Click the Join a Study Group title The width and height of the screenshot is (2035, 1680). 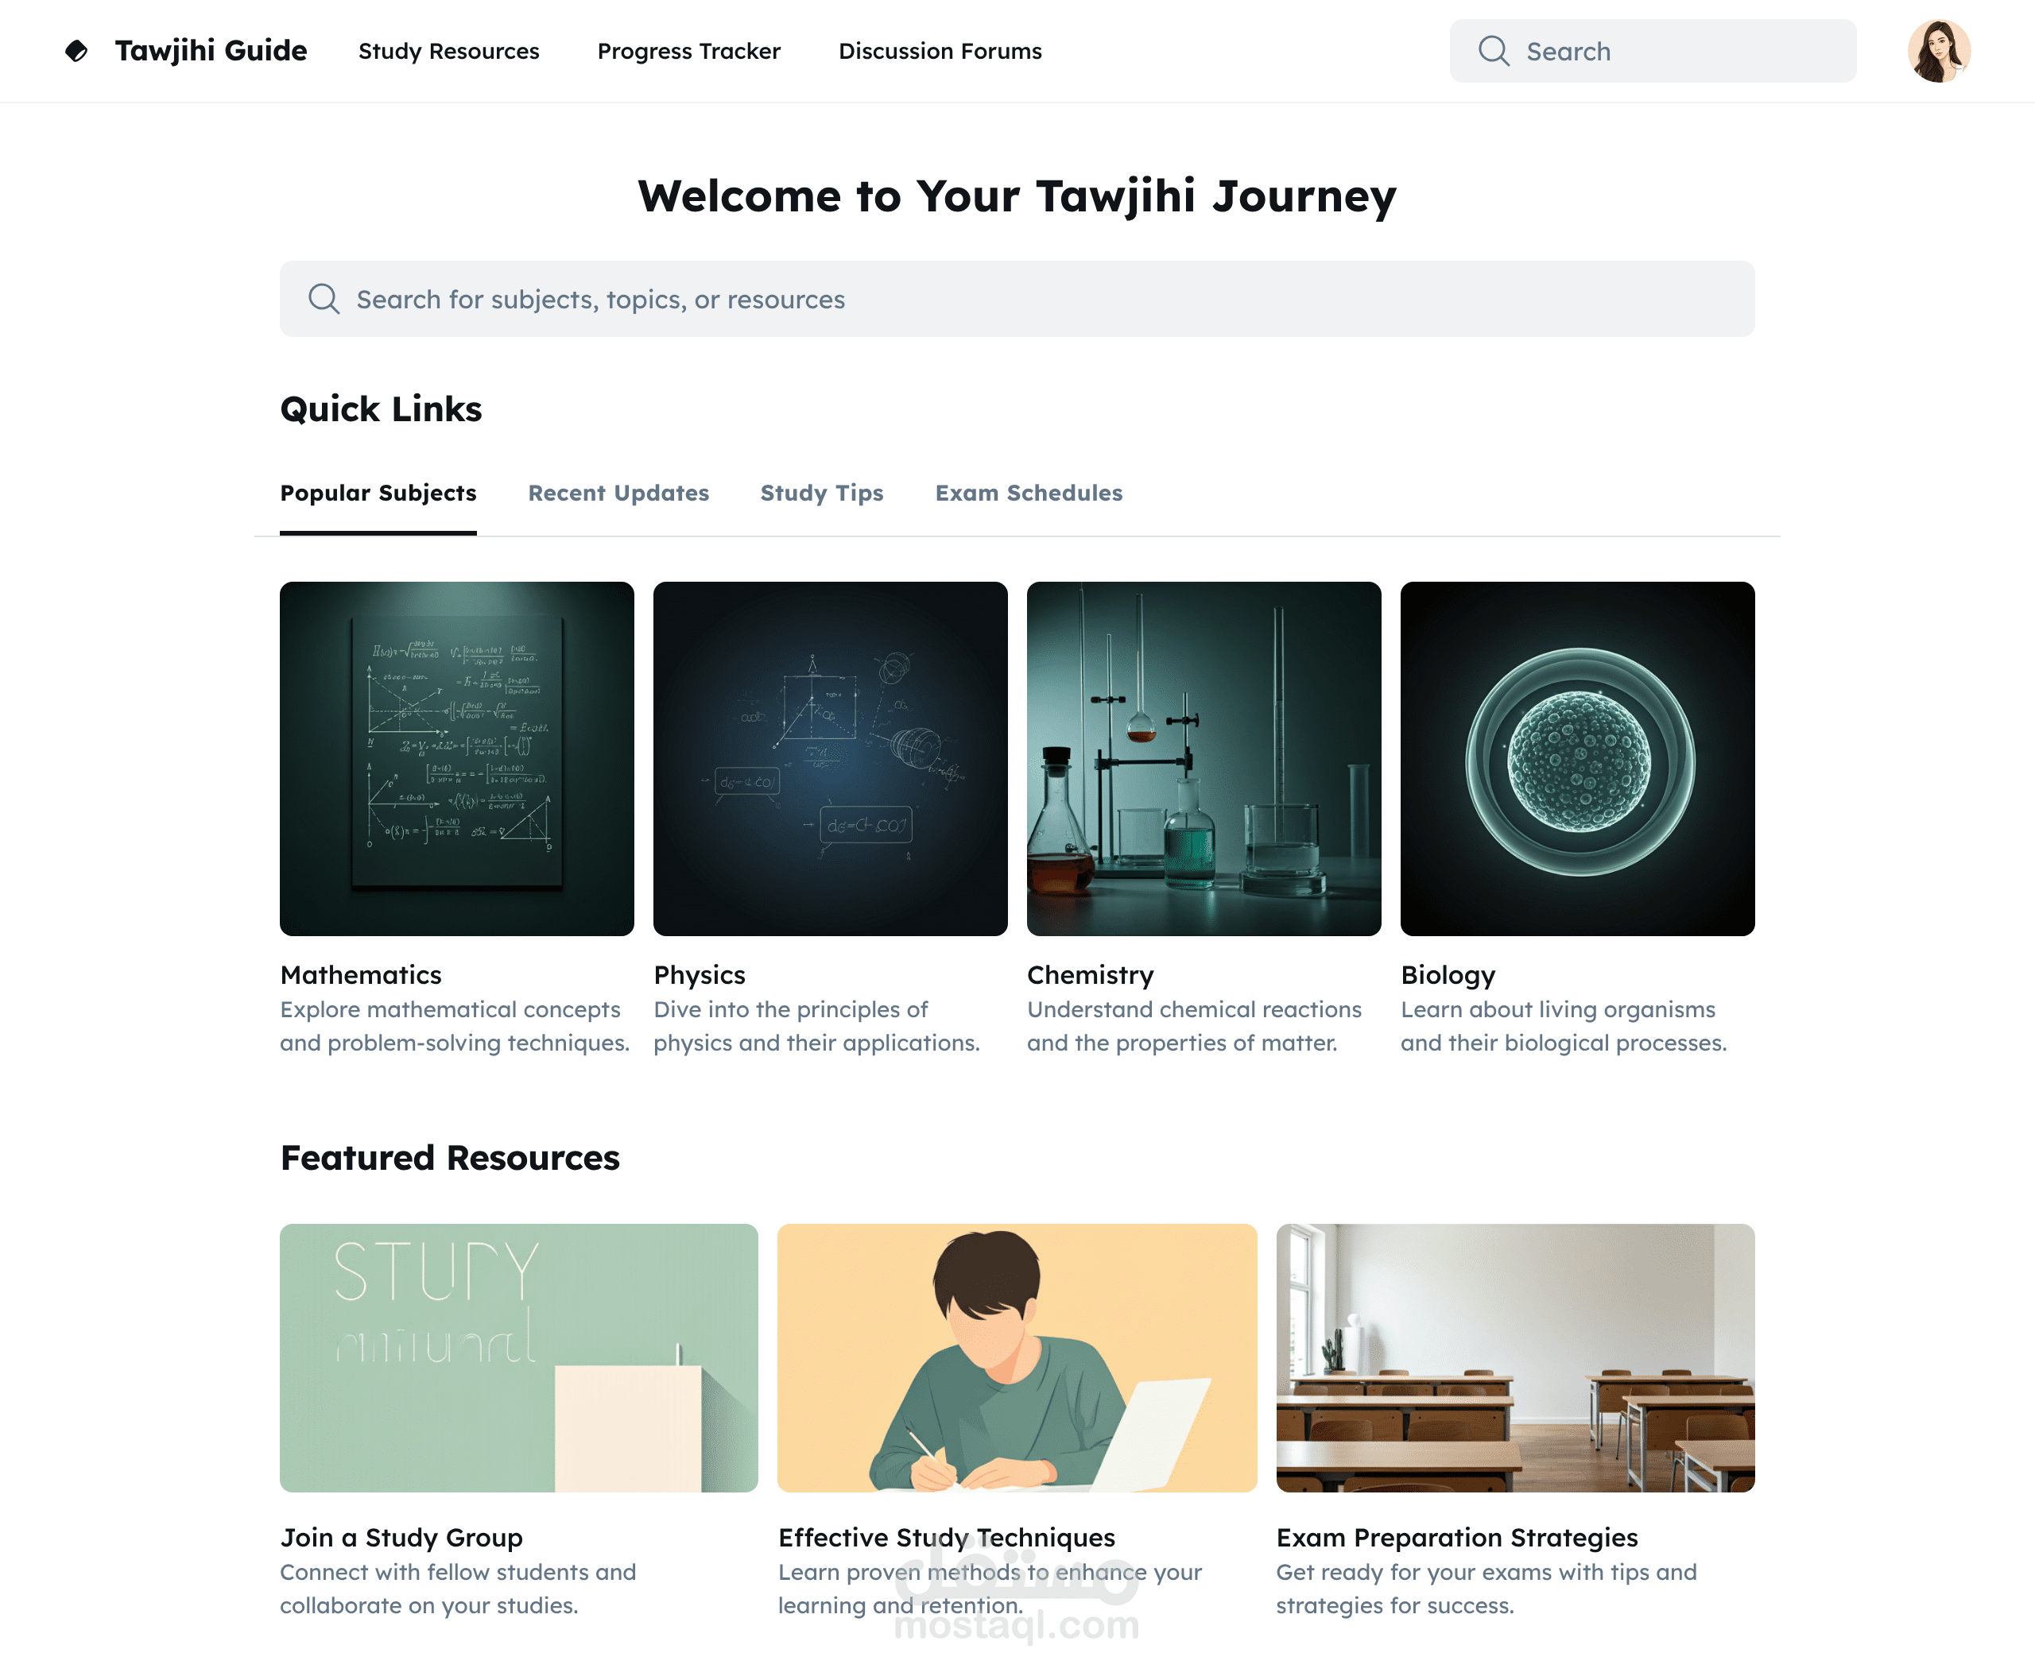401,1537
